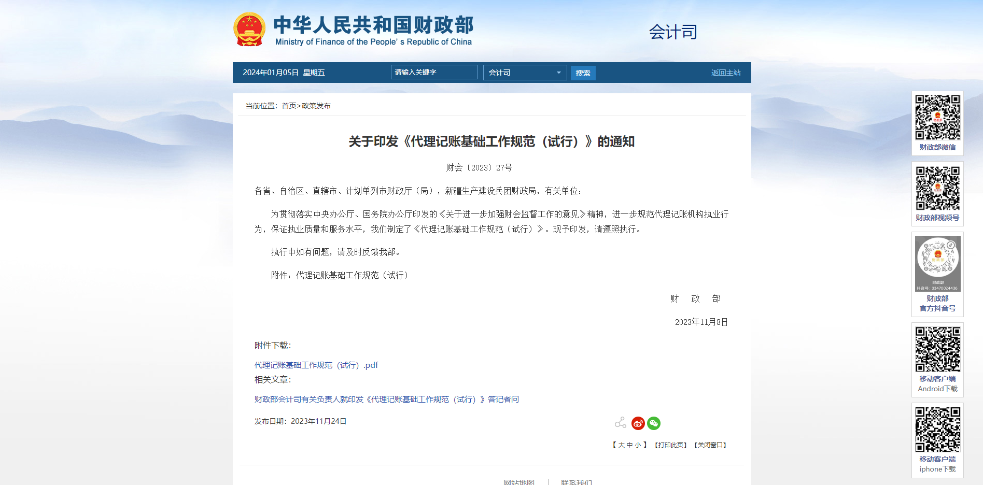Open the 财政部微信 QR code
The image size is (983, 485).
tap(937, 118)
